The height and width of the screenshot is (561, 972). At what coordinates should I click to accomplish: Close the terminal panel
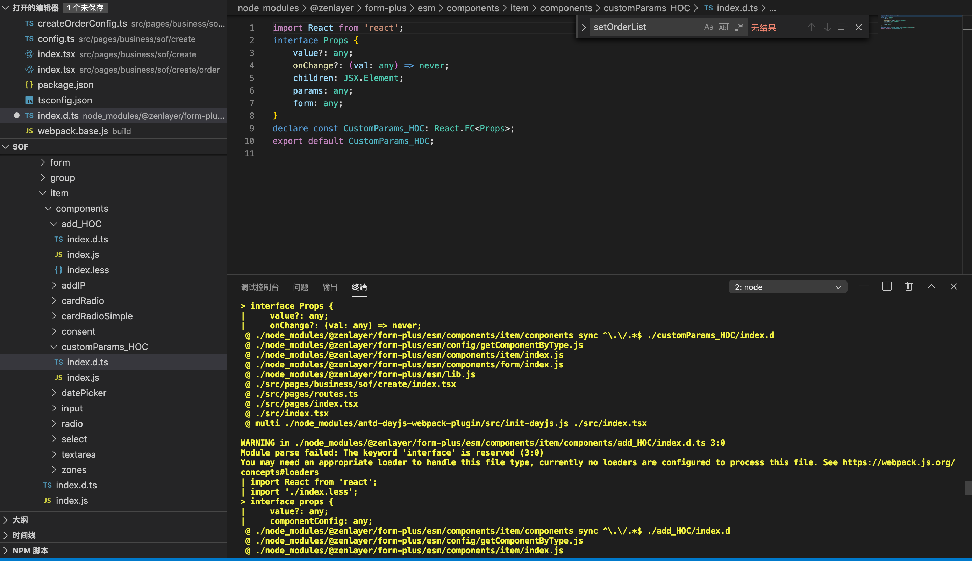[954, 286]
